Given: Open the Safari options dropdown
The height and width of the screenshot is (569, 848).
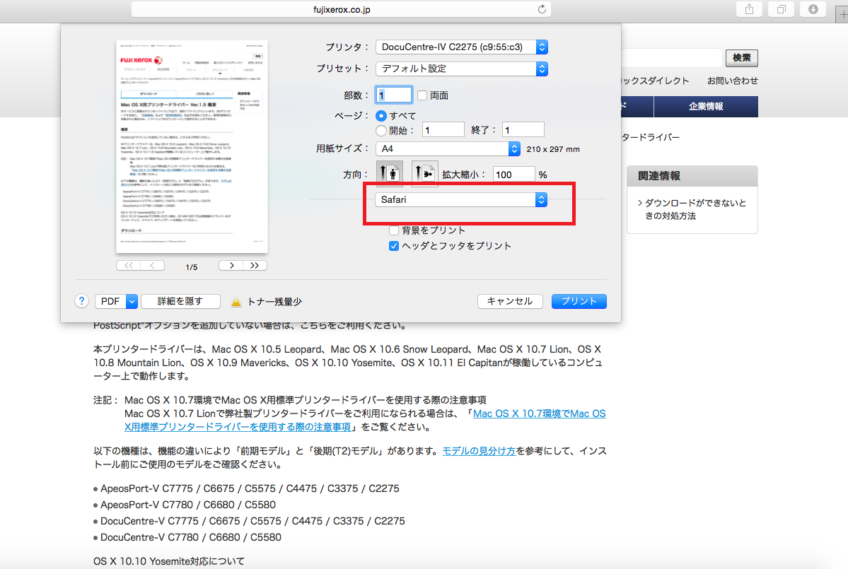Looking at the screenshot, I should [x=460, y=199].
